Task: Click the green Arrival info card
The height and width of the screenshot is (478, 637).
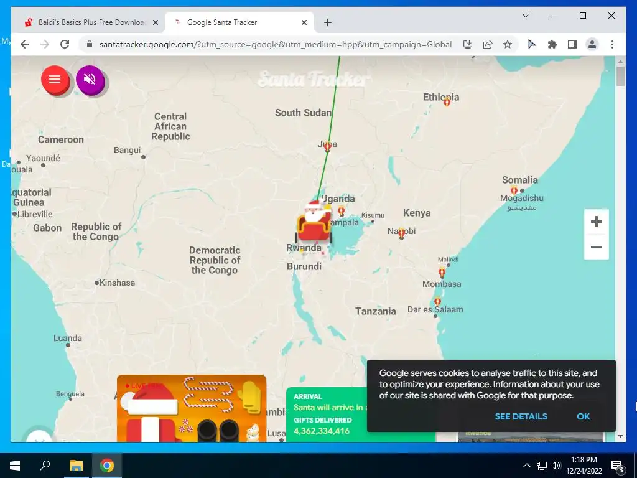Action: 327,414
